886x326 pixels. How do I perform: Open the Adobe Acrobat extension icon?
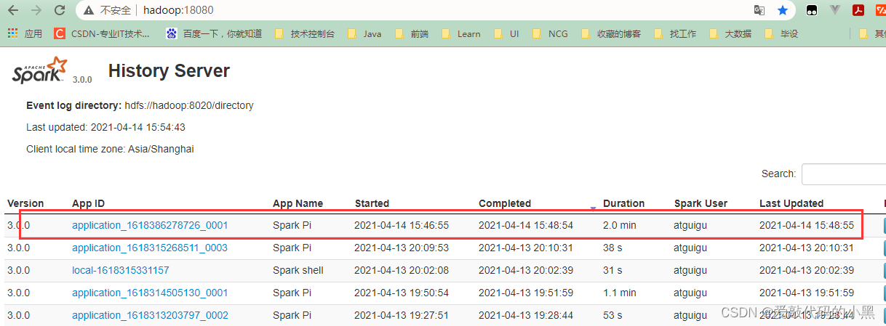pyautogui.click(x=858, y=10)
